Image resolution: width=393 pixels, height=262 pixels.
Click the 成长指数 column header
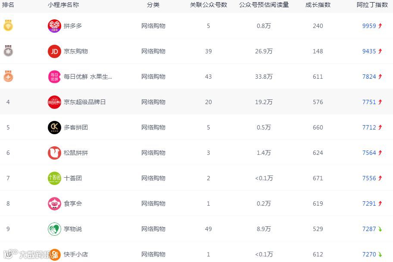318,5
